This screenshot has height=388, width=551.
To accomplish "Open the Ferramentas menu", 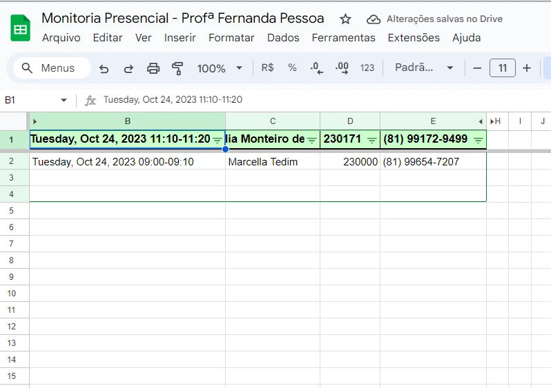I will coord(343,38).
